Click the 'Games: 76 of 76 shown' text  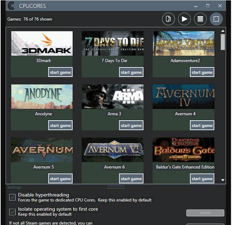point(30,19)
